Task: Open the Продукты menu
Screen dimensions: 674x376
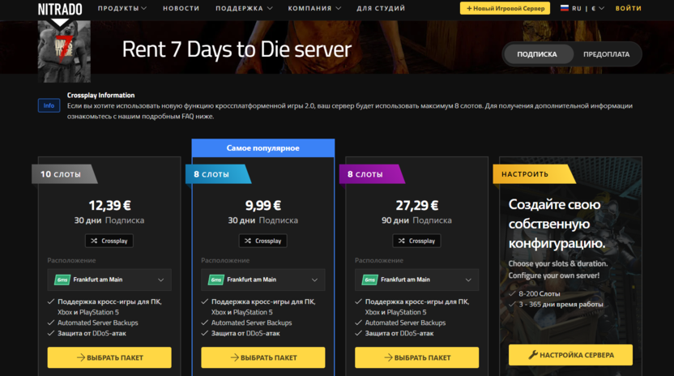Action: [122, 8]
